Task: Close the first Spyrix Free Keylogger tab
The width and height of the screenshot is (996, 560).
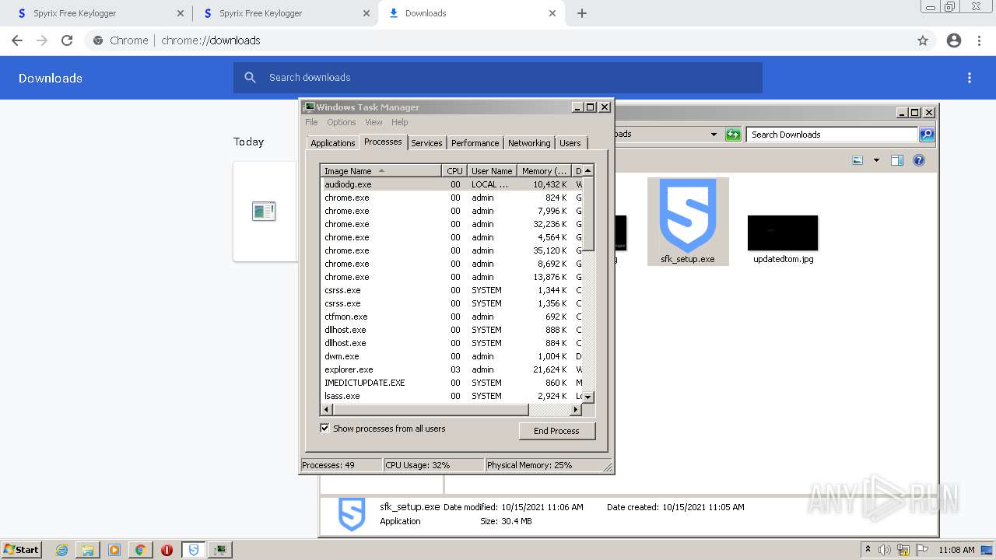Action: point(181,13)
